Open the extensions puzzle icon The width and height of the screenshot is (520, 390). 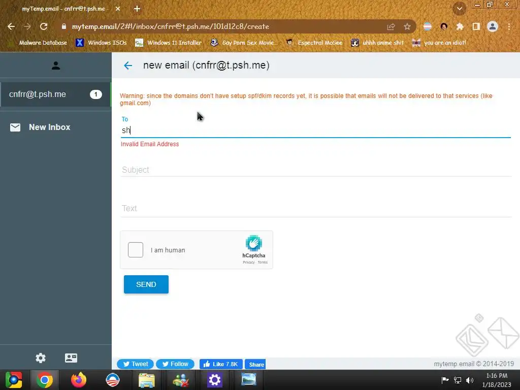[460, 26]
